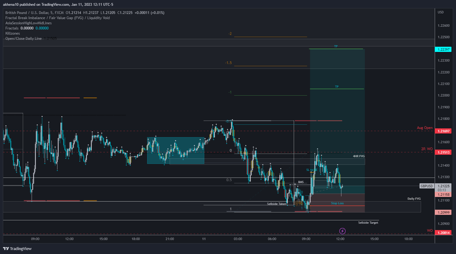Click the 1.22600 price scale label
Viewport: 456px width, 254px height.
pyautogui.click(x=443, y=25)
